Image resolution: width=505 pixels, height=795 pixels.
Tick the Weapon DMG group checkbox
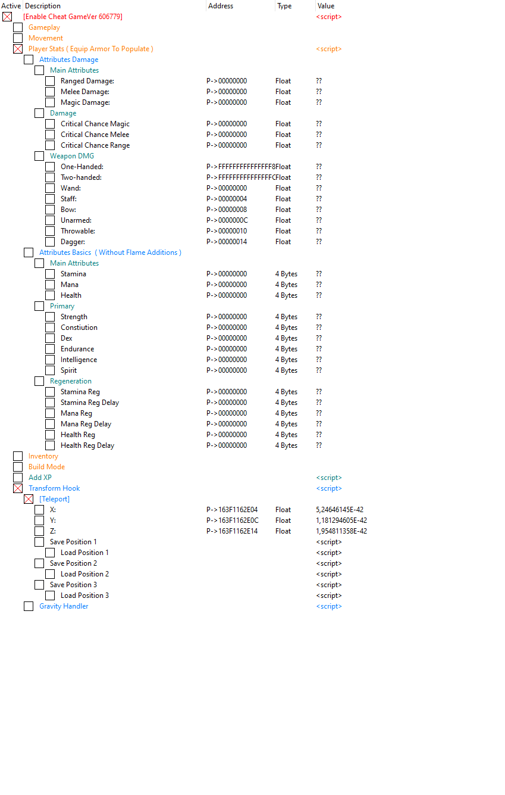(x=39, y=156)
